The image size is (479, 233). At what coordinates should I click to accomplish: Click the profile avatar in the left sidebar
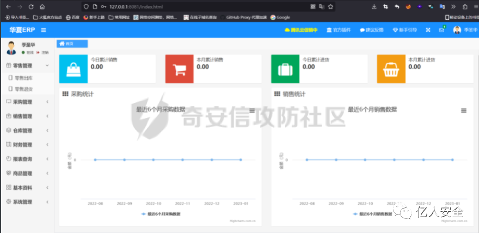(x=11, y=48)
